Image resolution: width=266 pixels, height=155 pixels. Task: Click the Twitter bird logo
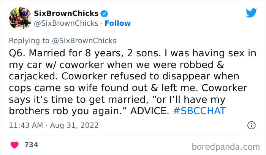click(251, 13)
